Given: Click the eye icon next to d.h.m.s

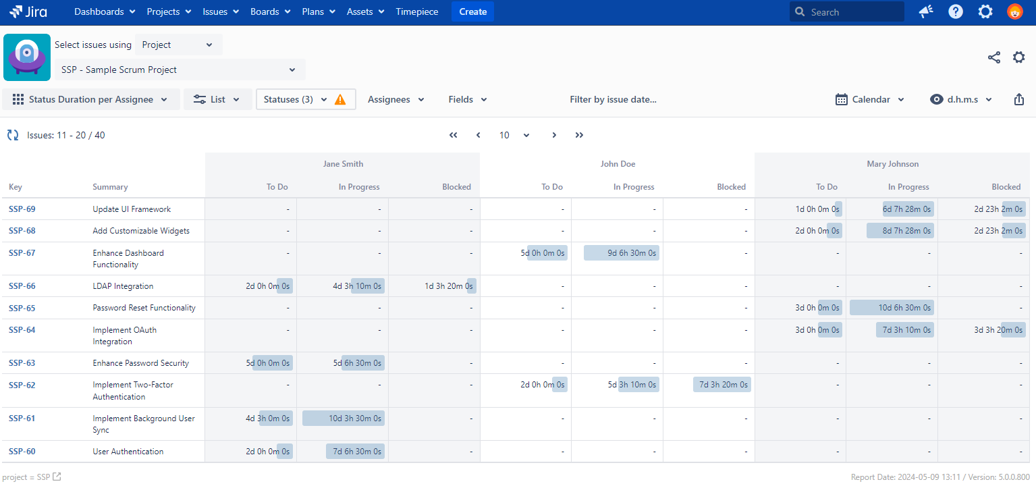Looking at the screenshot, I should (936, 99).
